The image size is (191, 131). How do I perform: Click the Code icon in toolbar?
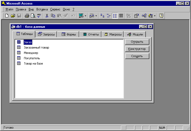(128, 16)
